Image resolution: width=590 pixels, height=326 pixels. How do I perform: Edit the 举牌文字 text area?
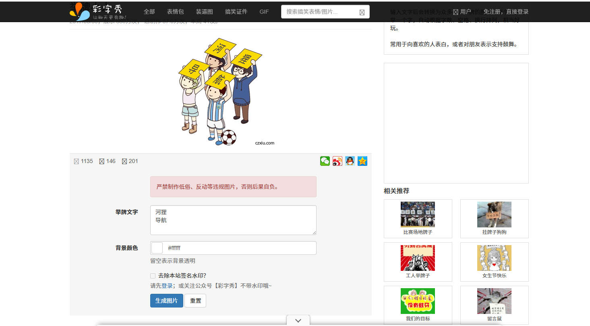[233, 220]
